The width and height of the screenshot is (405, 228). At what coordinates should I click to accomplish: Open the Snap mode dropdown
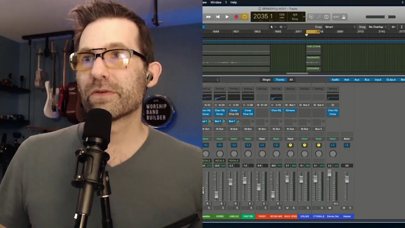pyautogui.click(x=340, y=27)
